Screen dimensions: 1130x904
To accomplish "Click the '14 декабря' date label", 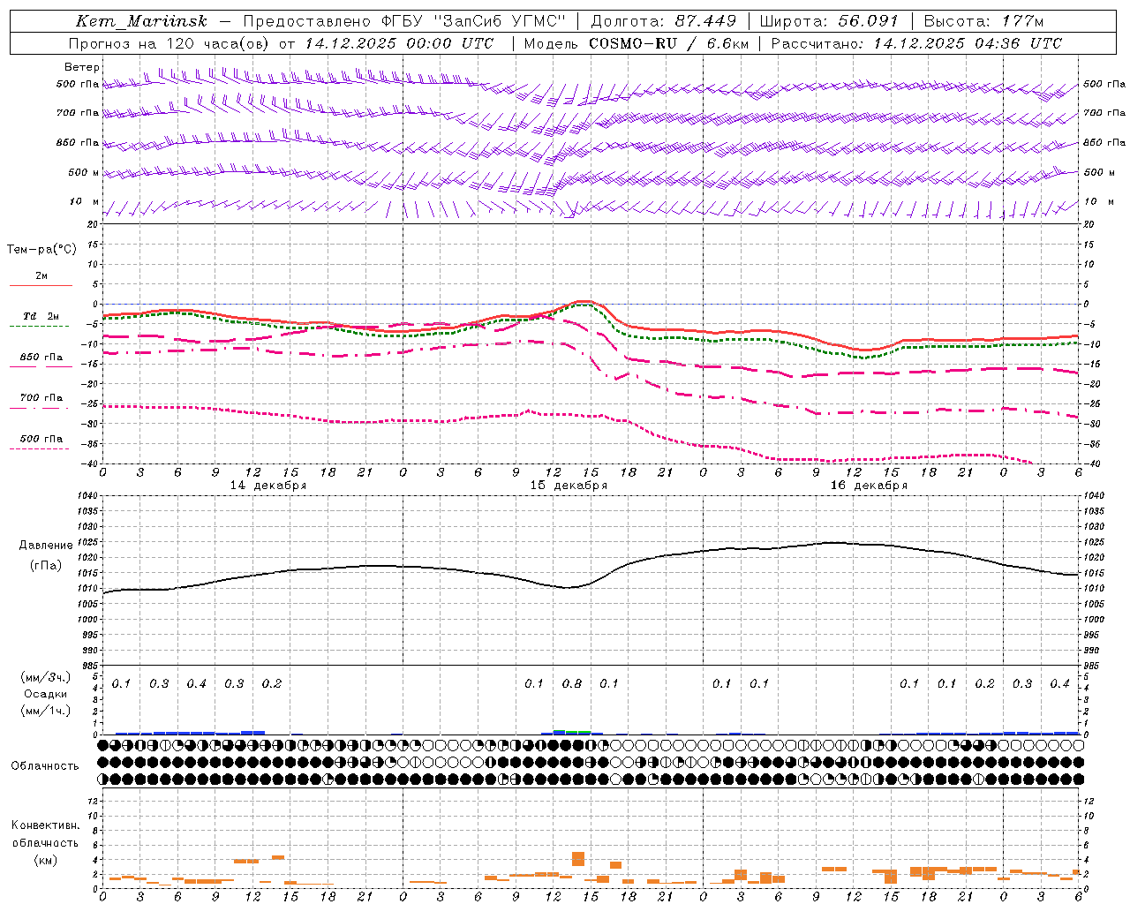I will [x=268, y=485].
